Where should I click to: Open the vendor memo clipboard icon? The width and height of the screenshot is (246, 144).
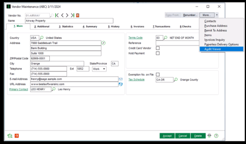[x=78, y=15]
